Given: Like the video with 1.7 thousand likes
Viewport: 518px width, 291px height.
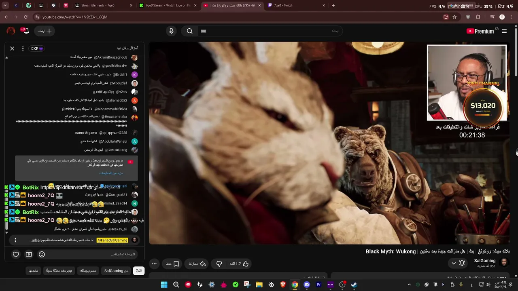Looking at the screenshot, I should 240,264.
